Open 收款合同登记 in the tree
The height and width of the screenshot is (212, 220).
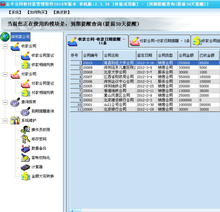tap(43, 56)
